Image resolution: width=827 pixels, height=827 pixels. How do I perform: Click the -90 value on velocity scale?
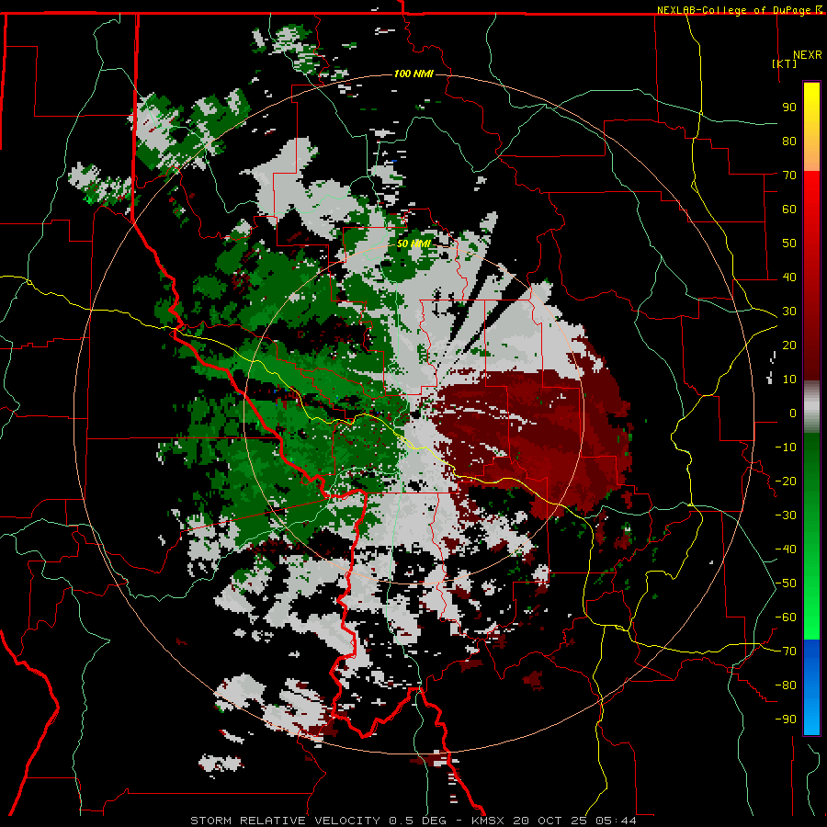point(786,719)
